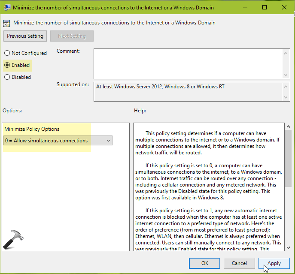Click the Help pane scroll up arrow
Image resolution: width=295 pixels, height=274 pixels.
click(288, 126)
